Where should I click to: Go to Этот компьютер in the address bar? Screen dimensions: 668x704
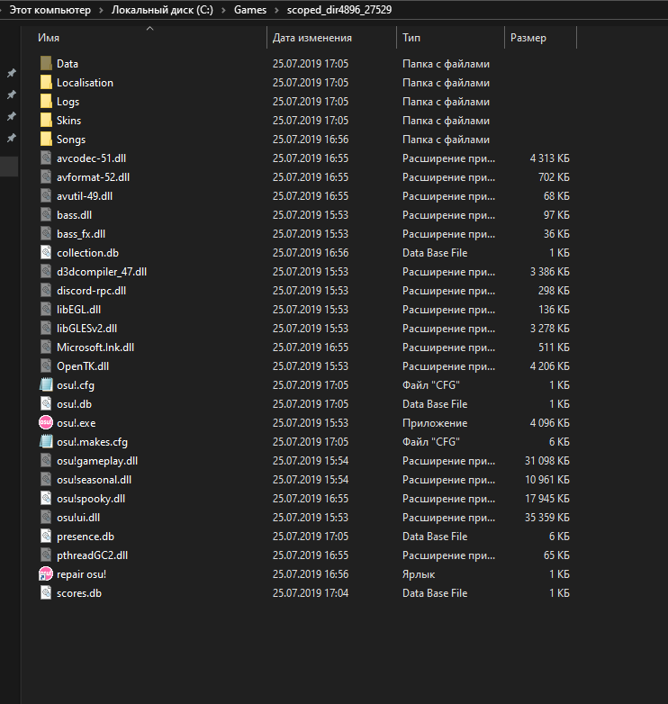click(x=50, y=9)
